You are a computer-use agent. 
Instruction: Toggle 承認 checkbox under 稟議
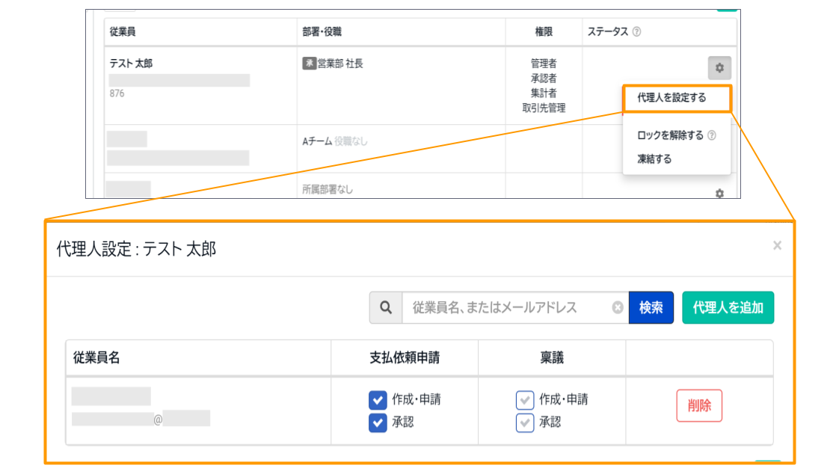pyautogui.click(x=525, y=423)
